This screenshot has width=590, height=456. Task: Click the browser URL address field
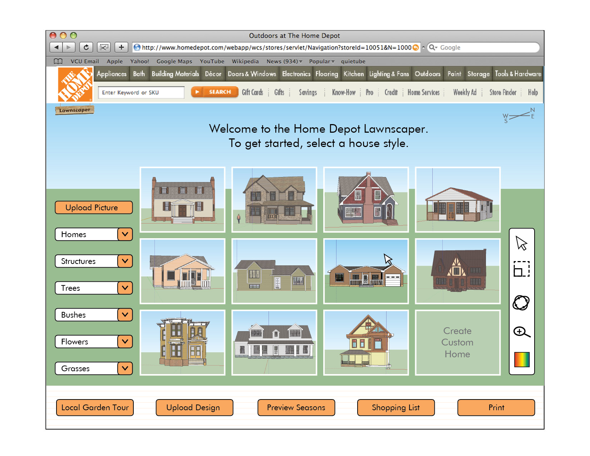276,48
